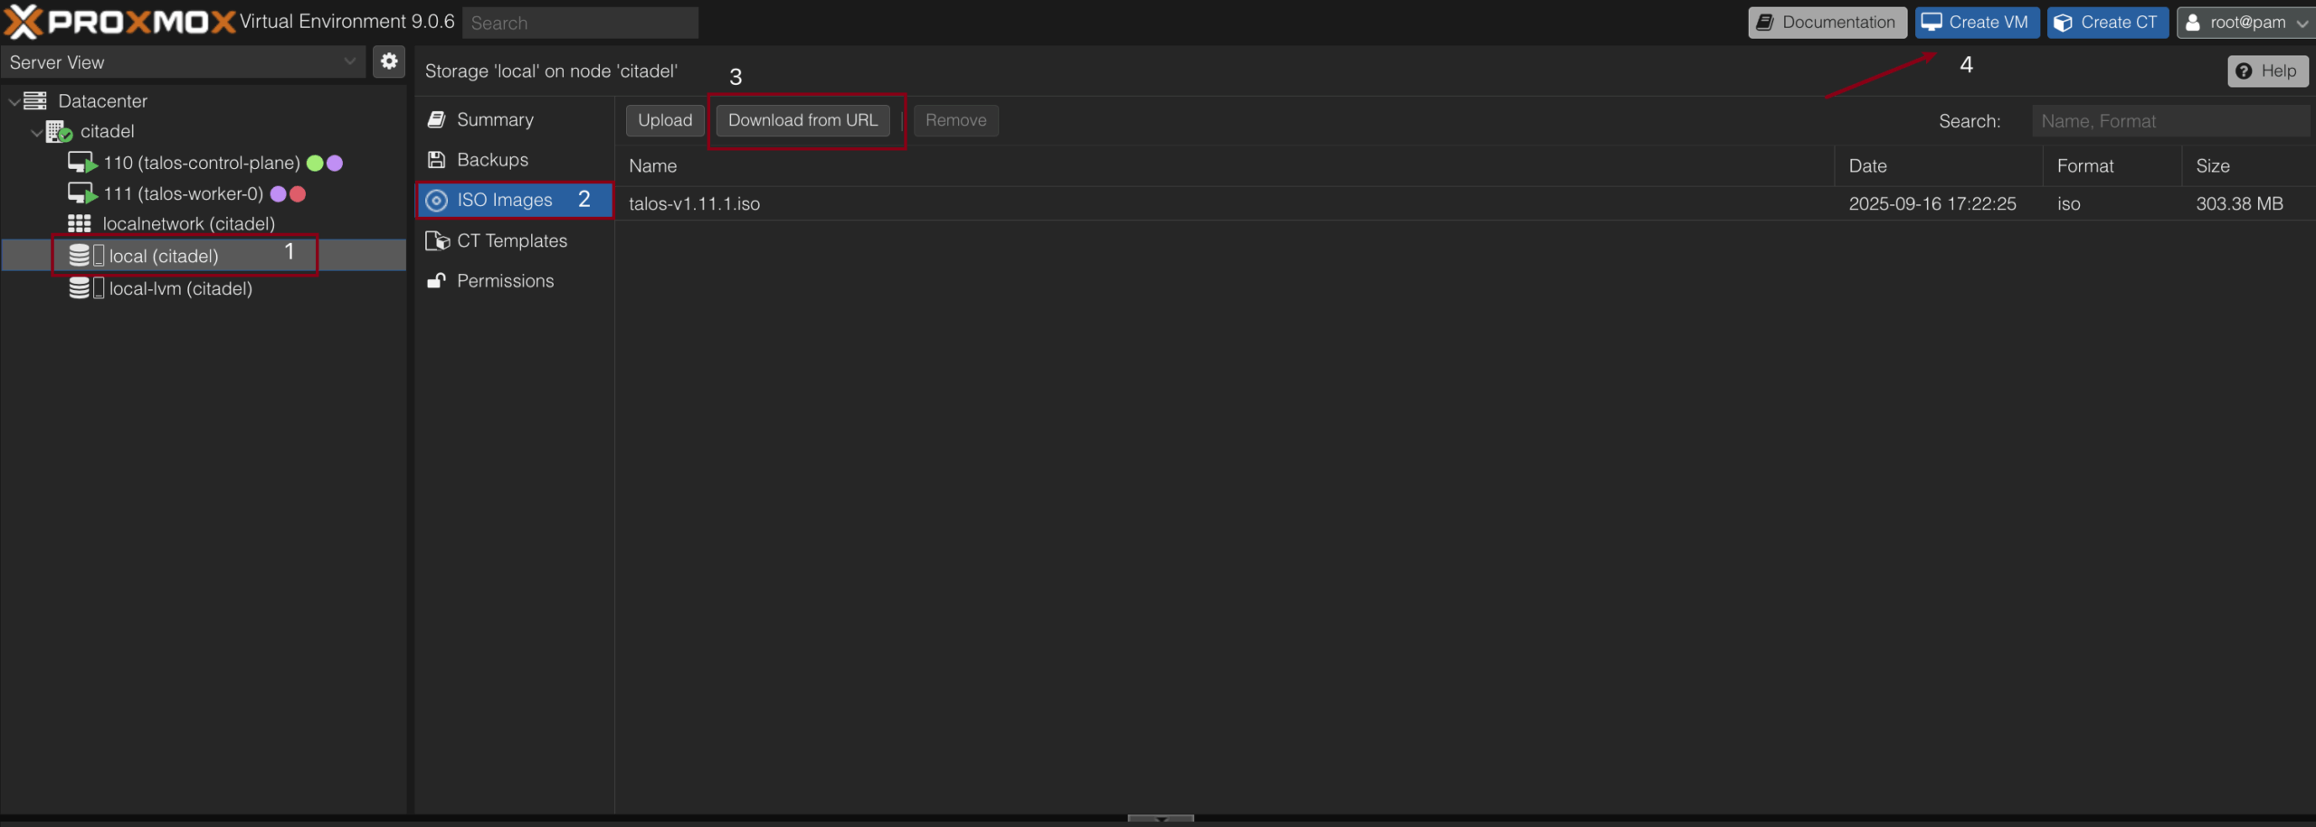The height and width of the screenshot is (827, 2316).
Task: Collapse the citadel node chevron
Action: click(37, 133)
